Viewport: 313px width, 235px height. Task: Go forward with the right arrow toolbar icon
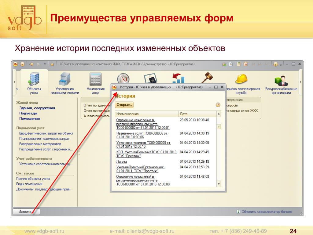tap(39, 64)
